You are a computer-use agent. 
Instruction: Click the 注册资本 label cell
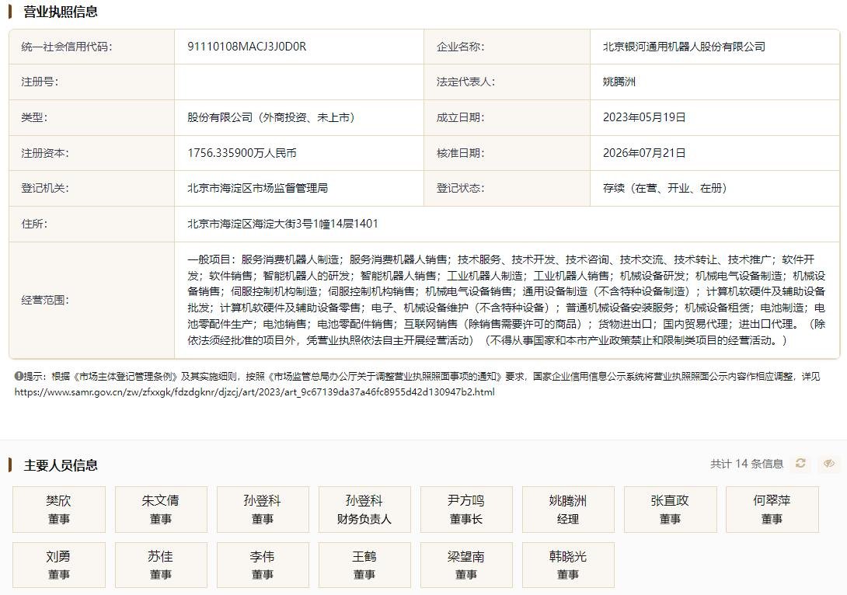click(x=92, y=153)
